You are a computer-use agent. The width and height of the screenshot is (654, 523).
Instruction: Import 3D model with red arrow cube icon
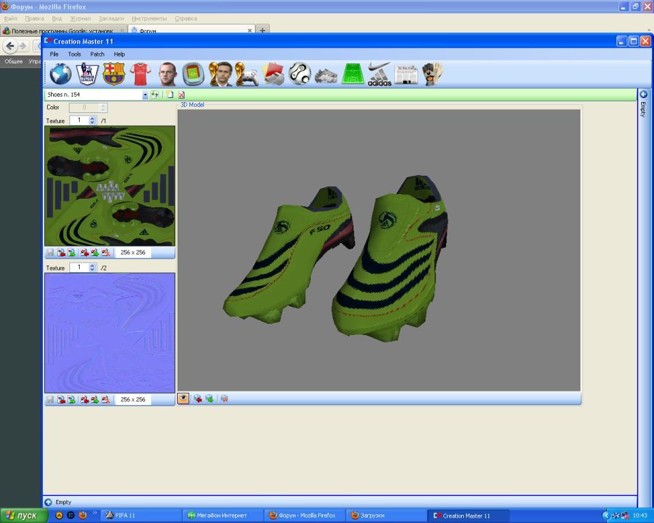click(198, 398)
